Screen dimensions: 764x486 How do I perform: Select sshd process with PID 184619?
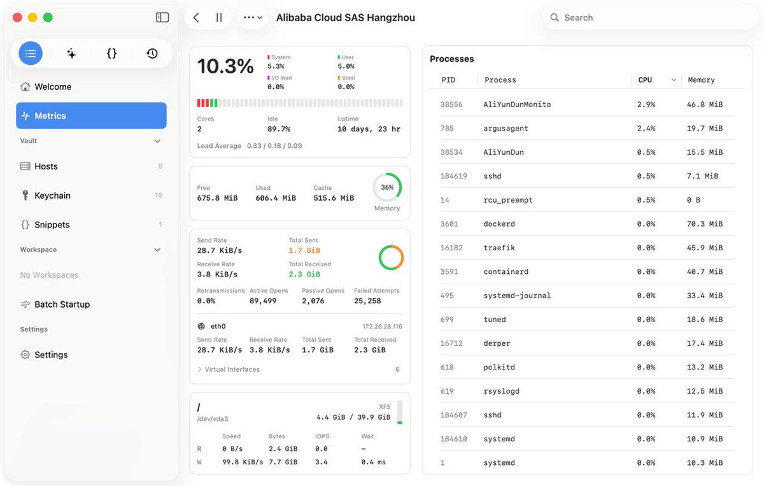586,176
